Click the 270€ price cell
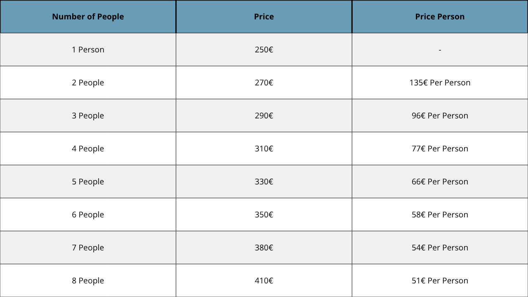 [x=264, y=82]
